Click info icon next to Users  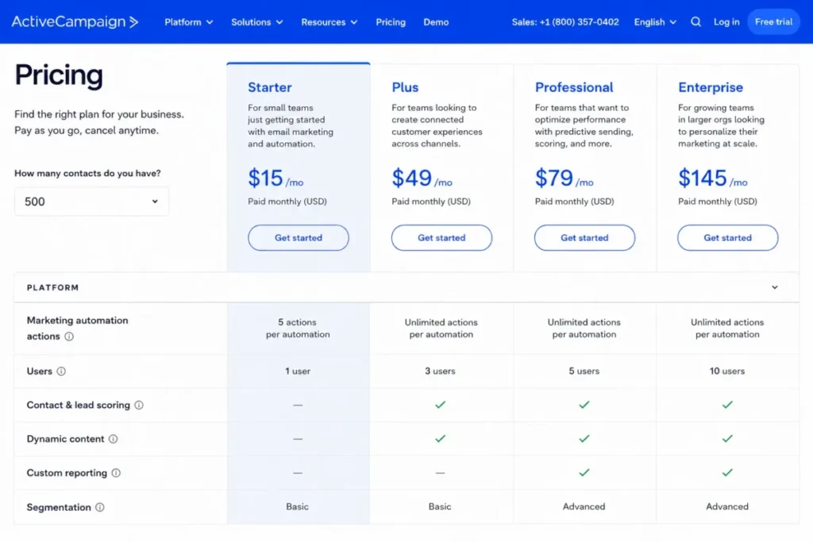pos(61,371)
